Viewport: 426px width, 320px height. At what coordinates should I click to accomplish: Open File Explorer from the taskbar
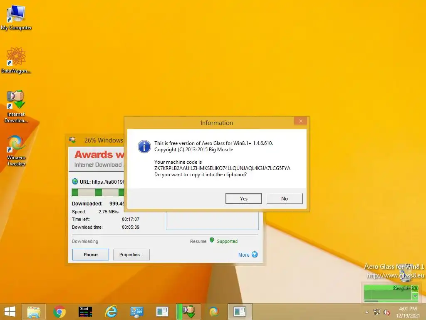click(34, 312)
